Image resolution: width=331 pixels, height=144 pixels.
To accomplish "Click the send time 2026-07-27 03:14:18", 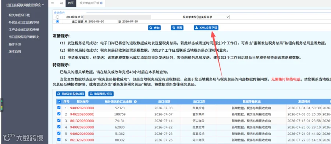I will [x=304, y=140].
